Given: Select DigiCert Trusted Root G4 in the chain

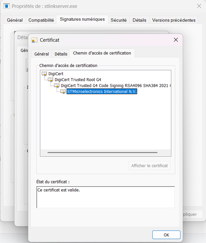Looking at the screenshot, I should tap(78, 80).
